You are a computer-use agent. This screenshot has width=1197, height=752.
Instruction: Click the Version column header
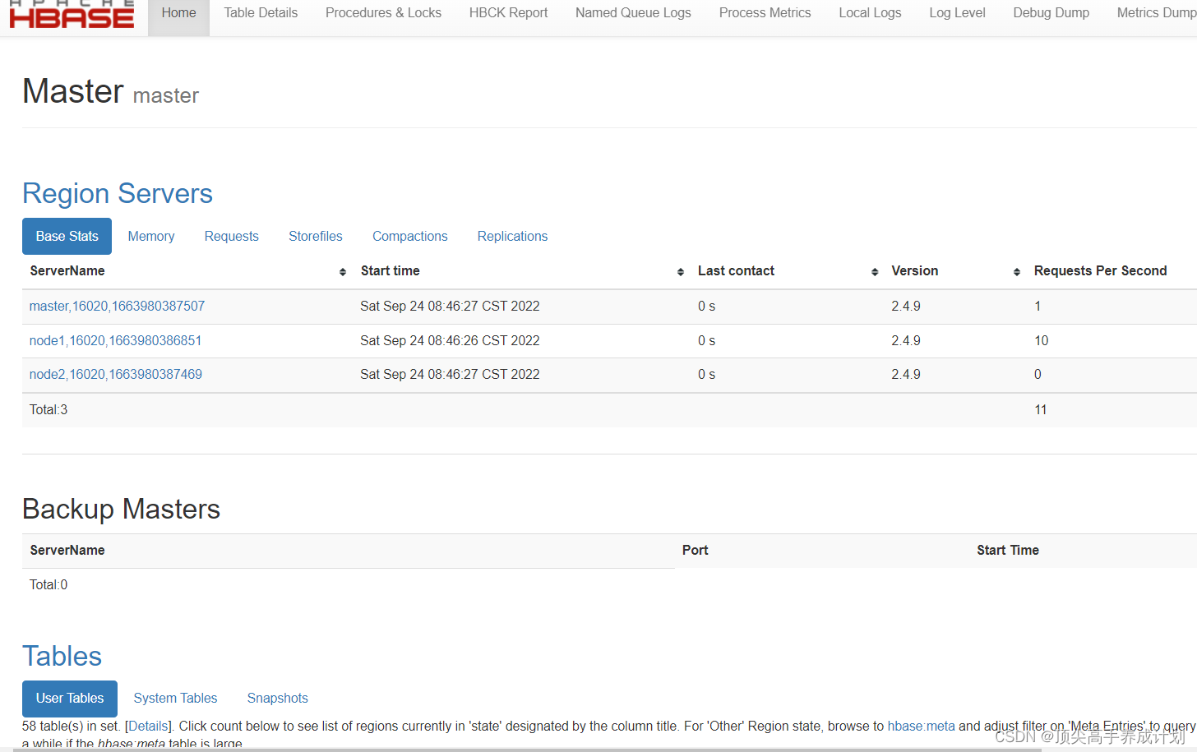click(x=914, y=270)
